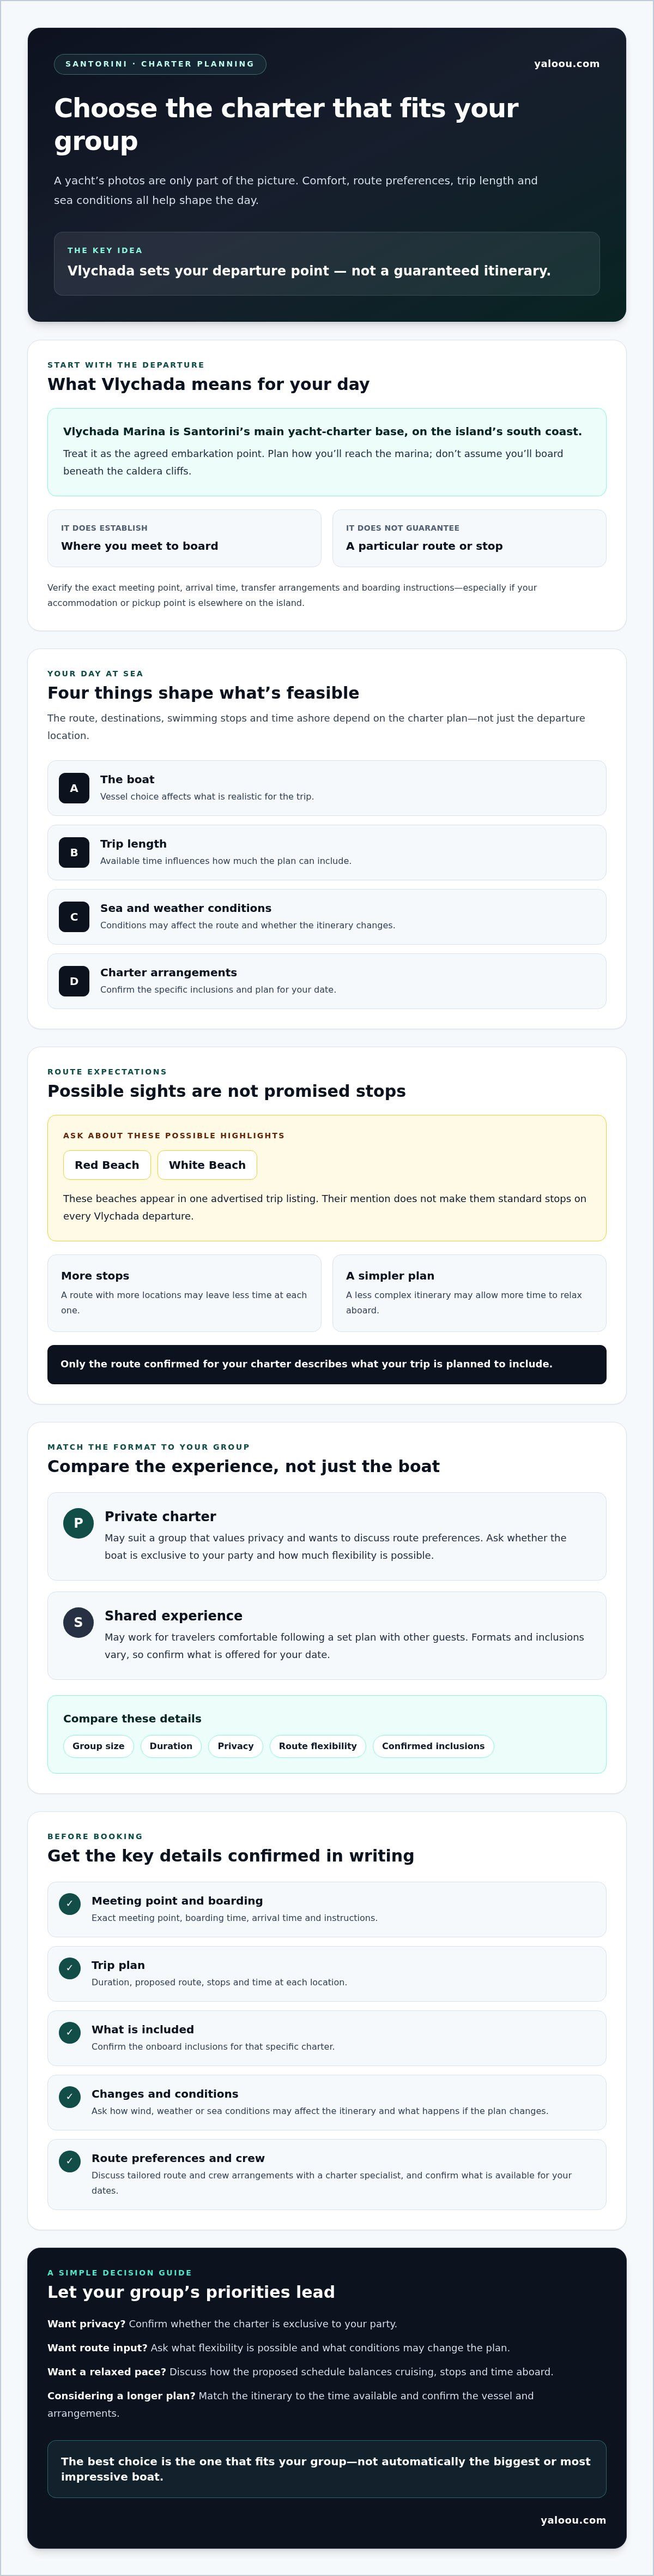Click the S Shared experience icon
Image resolution: width=654 pixels, height=2576 pixels.
click(78, 1622)
